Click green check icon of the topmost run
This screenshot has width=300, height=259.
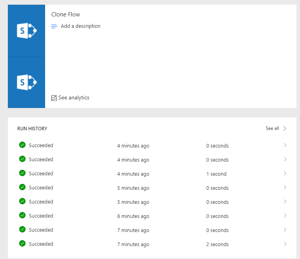point(22,145)
